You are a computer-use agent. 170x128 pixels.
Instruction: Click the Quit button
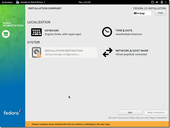(130, 112)
